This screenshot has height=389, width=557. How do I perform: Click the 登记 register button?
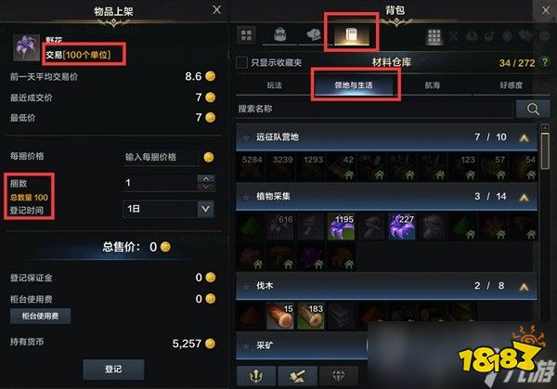click(x=113, y=370)
